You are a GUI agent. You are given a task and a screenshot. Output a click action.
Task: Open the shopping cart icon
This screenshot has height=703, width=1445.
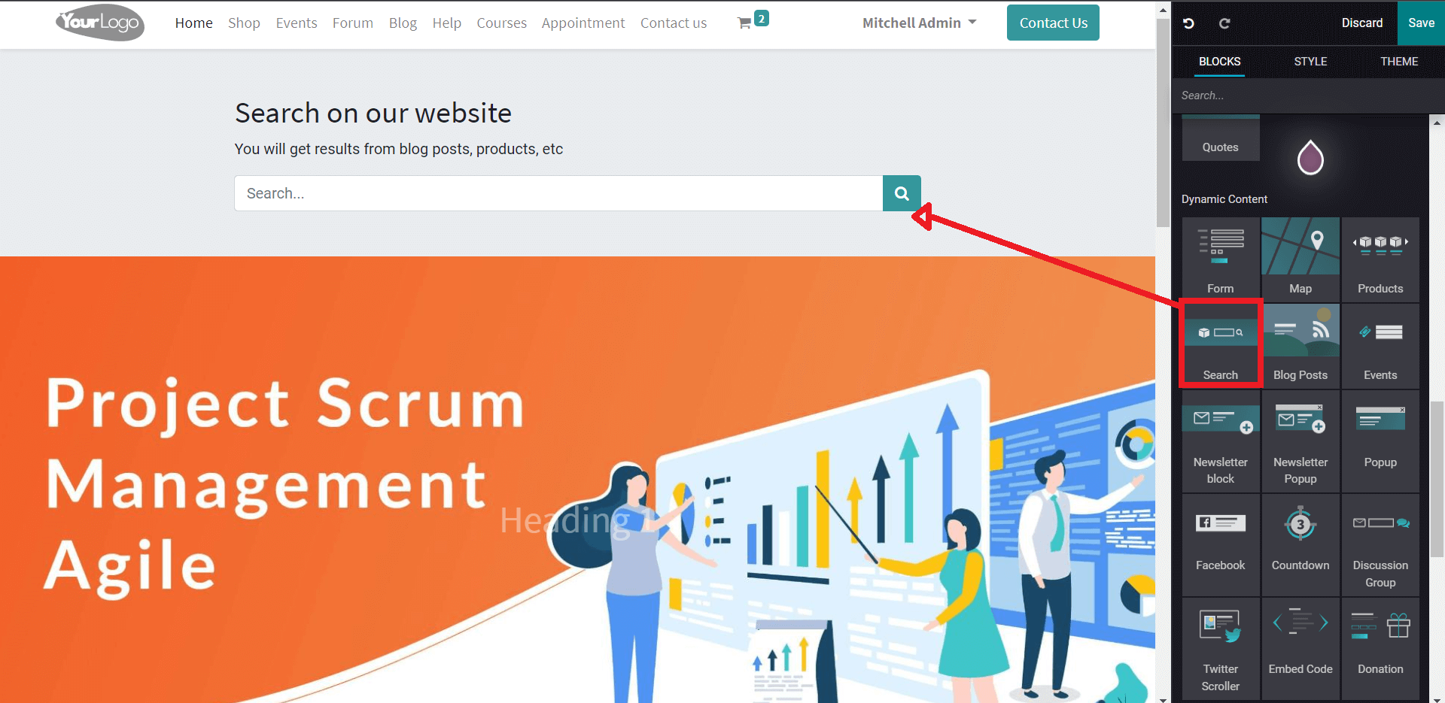744,23
